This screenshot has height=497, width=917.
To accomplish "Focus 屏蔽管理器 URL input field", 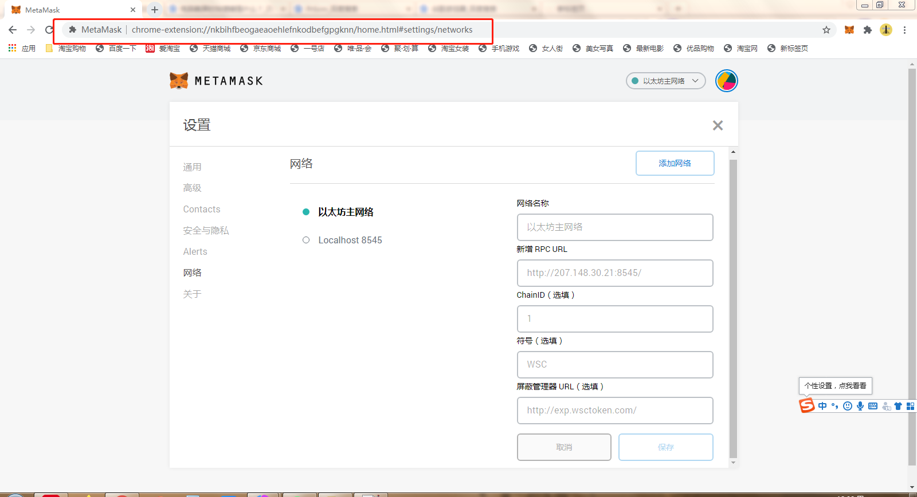I will (x=615, y=411).
